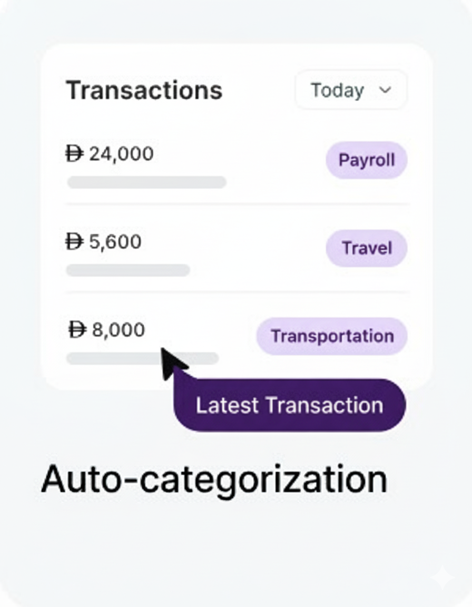Click the currency symbol beside 8,000
Image resolution: width=472 pixels, height=607 pixels.
pos(77,330)
